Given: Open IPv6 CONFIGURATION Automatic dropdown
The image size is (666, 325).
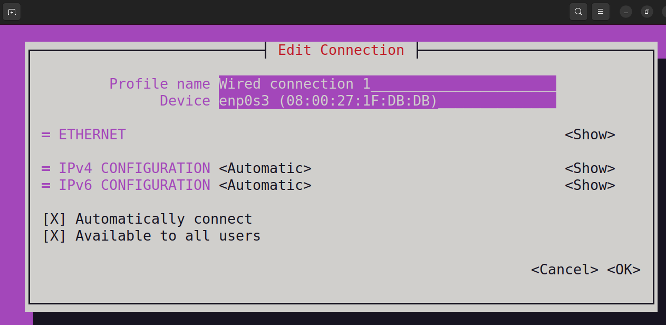Looking at the screenshot, I should 265,185.
